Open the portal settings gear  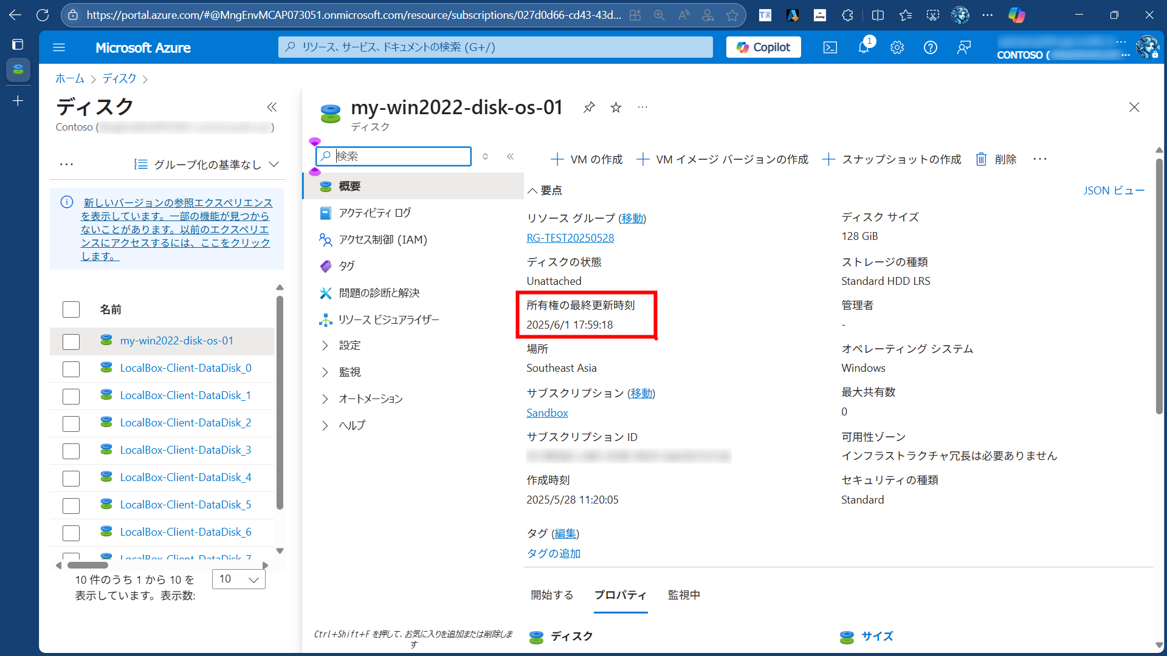click(897, 47)
